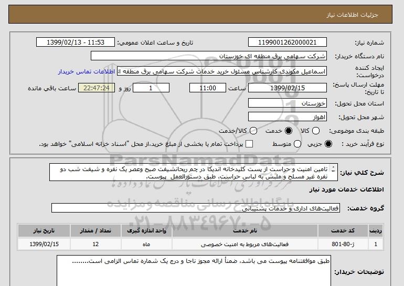
Task: Click the remaining time countdown 22:47:24
Action: [x=97, y=88]
